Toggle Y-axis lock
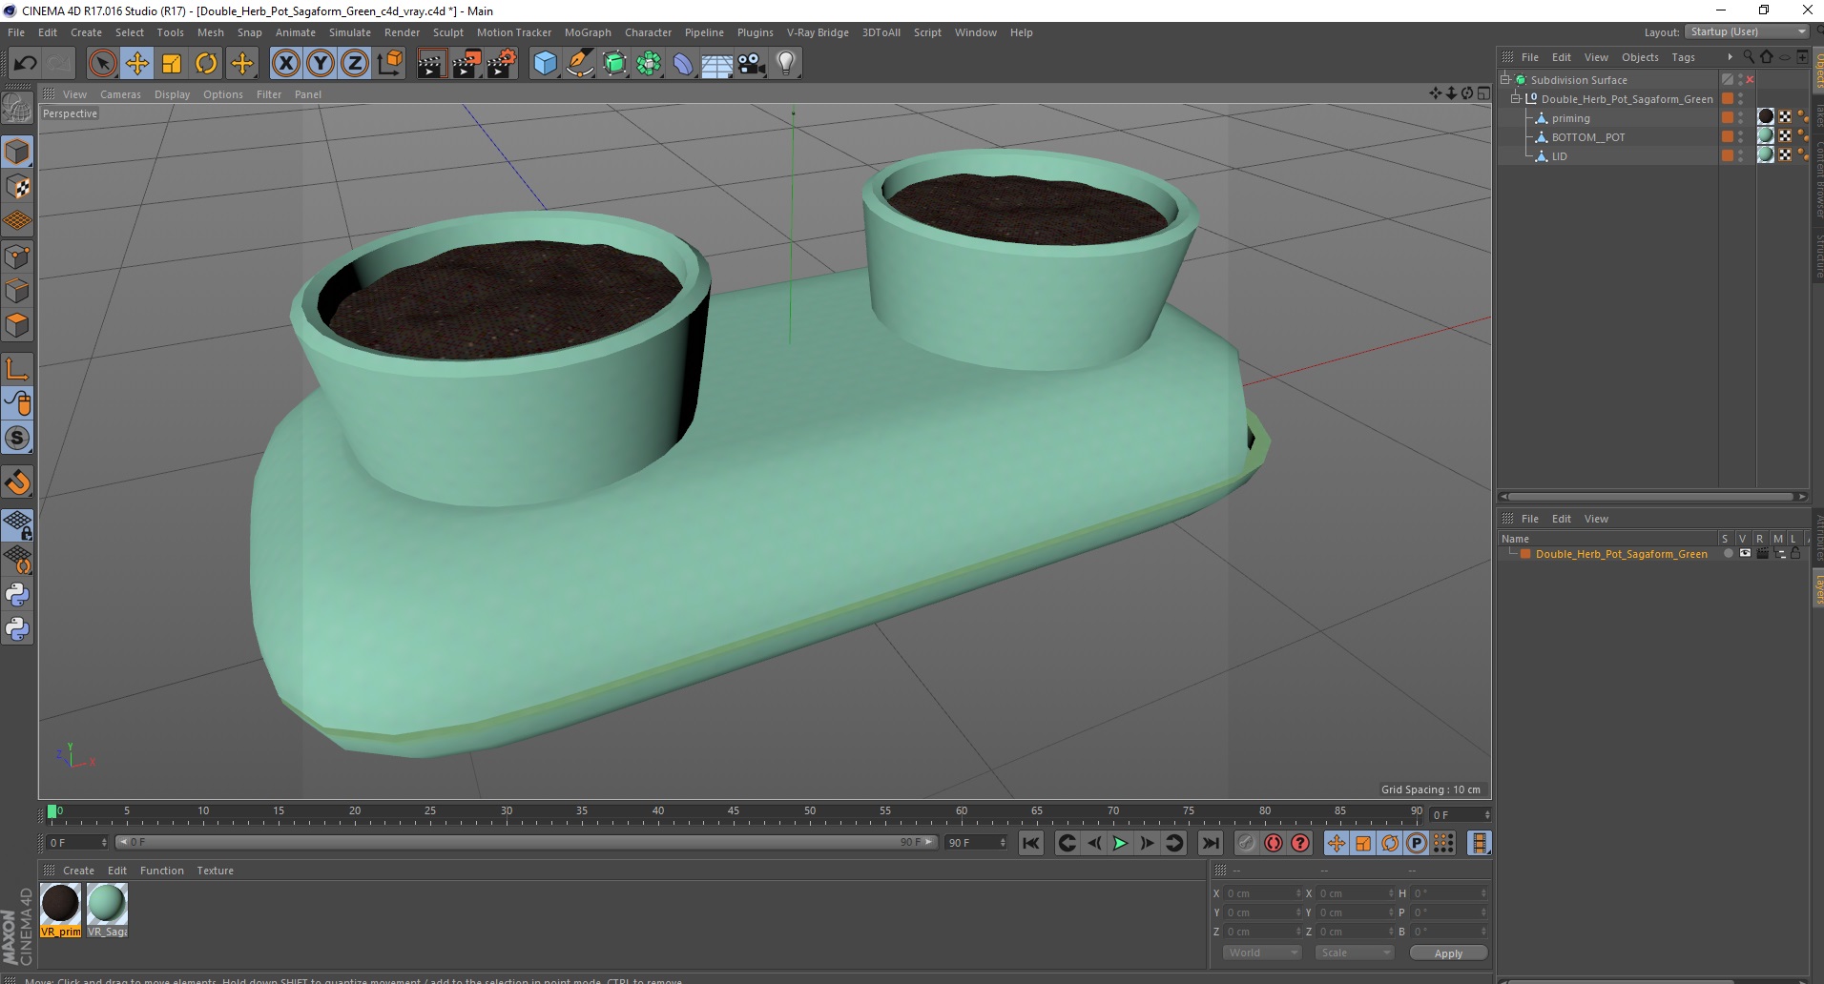Viewport: 1824px width, 984px height. point(321,64)
